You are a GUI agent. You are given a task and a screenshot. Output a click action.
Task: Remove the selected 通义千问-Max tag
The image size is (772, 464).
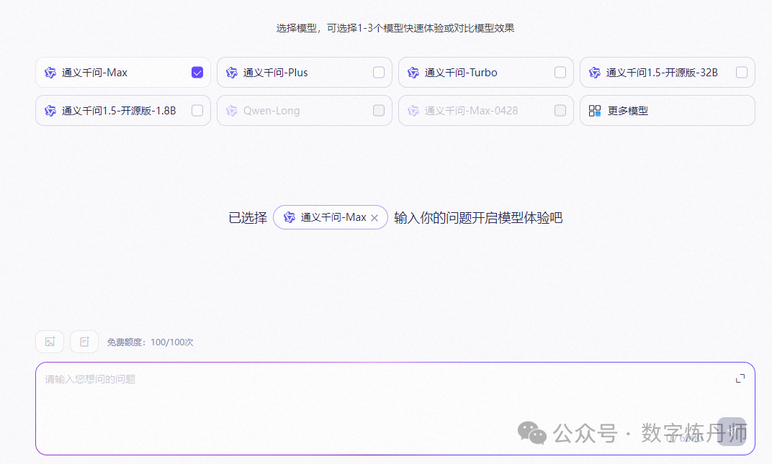pyautogui.click(x=374, y=218)
